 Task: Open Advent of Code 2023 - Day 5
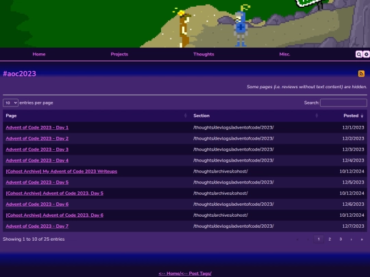point(37,183)
